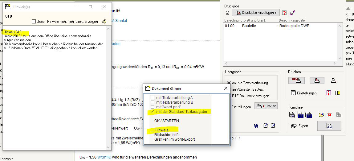
Task: Click the right arrow of the Druckjobs horizontal scrollbar
Action: (335, 63)
